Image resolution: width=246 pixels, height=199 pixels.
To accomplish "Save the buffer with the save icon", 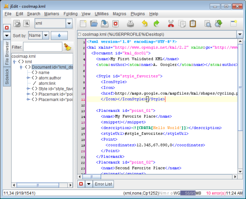I will coord(105,24).
